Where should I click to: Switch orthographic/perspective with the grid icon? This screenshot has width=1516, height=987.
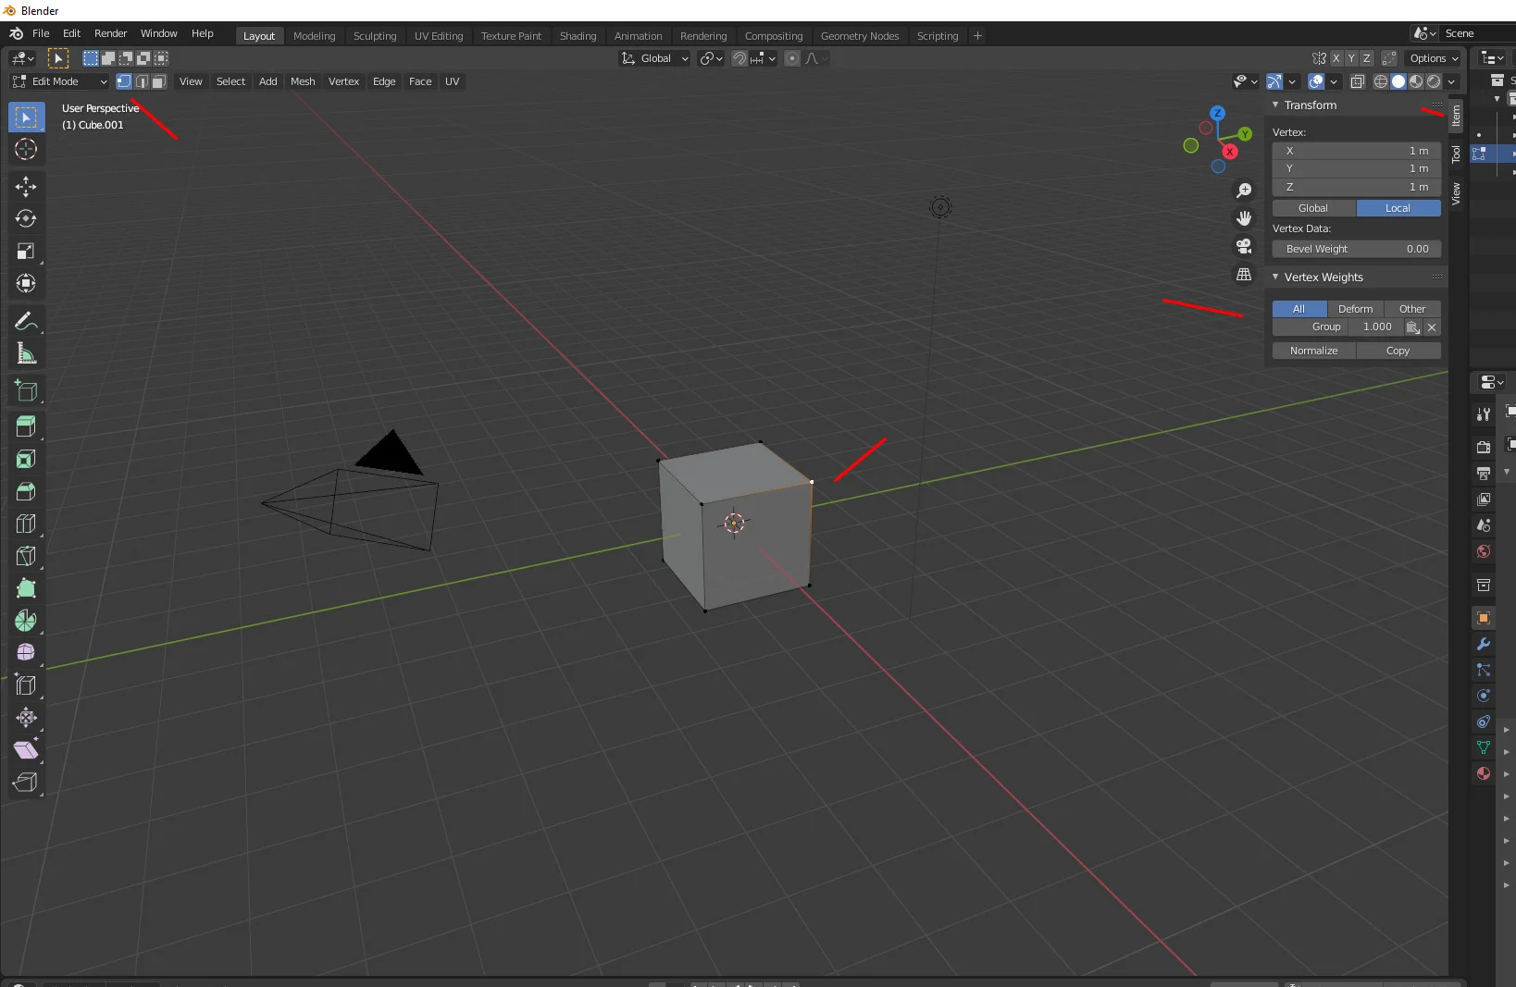click(1244, 275)
